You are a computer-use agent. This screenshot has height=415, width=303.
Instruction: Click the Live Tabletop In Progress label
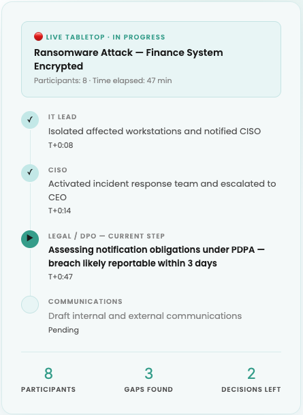tap(106, 37)
